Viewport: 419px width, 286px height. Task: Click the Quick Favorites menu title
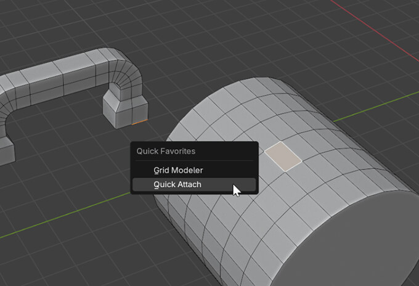point(166,151)
